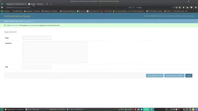
Task: Switch to the pljangoblog terminal taskbar window
Action: [56, 109]
